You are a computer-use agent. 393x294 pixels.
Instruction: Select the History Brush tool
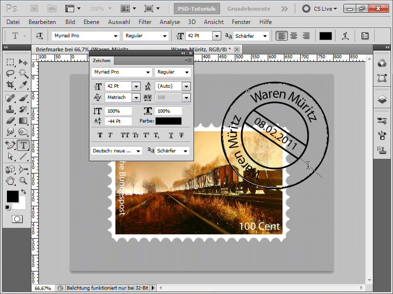pos(23,109)
